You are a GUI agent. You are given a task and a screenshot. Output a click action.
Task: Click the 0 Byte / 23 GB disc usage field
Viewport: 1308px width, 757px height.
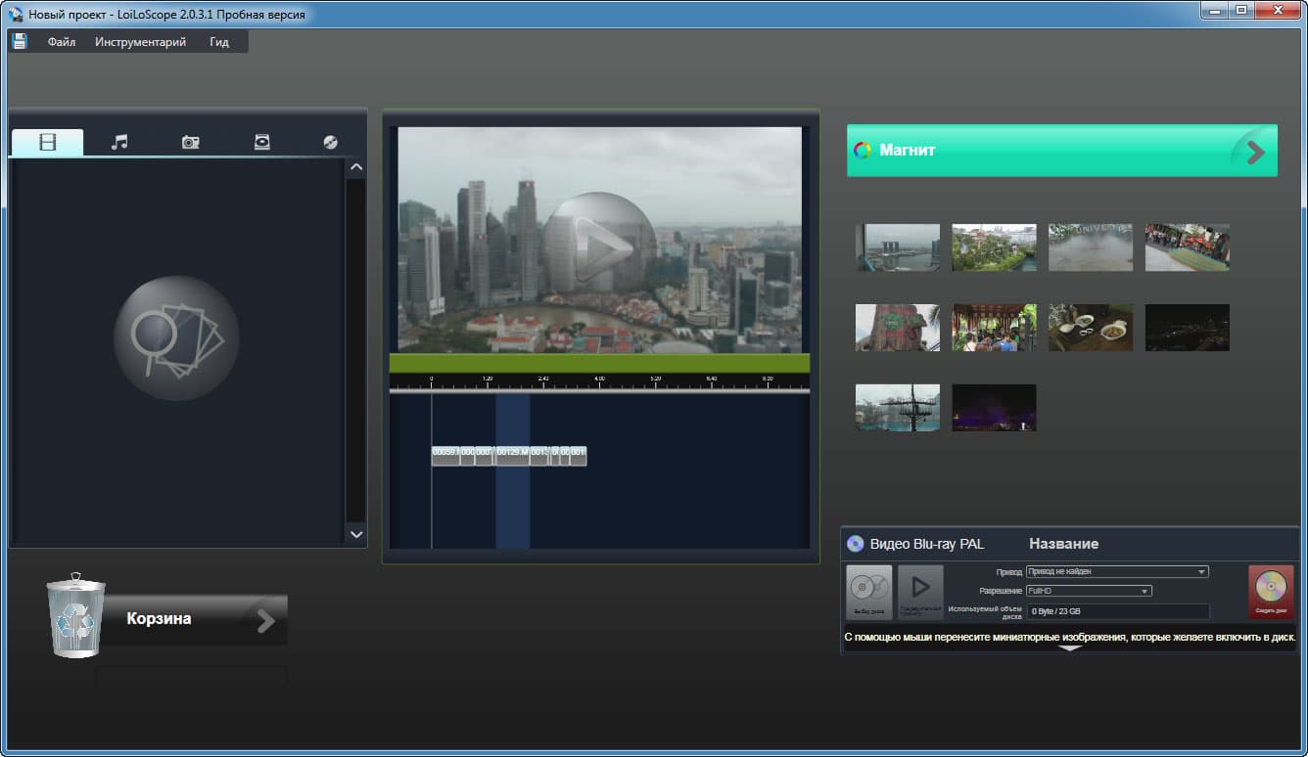pos(1118,611)
